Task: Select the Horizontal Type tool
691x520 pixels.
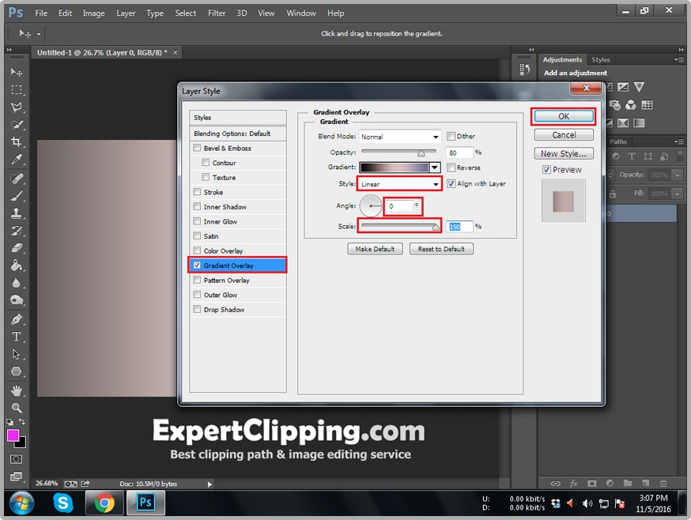Action: [17, 337]
